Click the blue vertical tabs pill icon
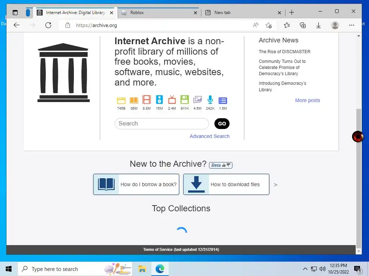The width and height of the screenshot is (369, 276). (28, 13)
